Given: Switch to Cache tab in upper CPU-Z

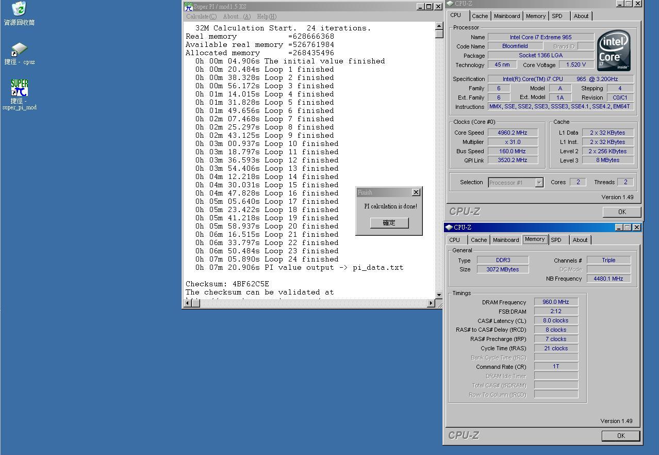Looking at the screenshot, I should [x=480, y=16].
